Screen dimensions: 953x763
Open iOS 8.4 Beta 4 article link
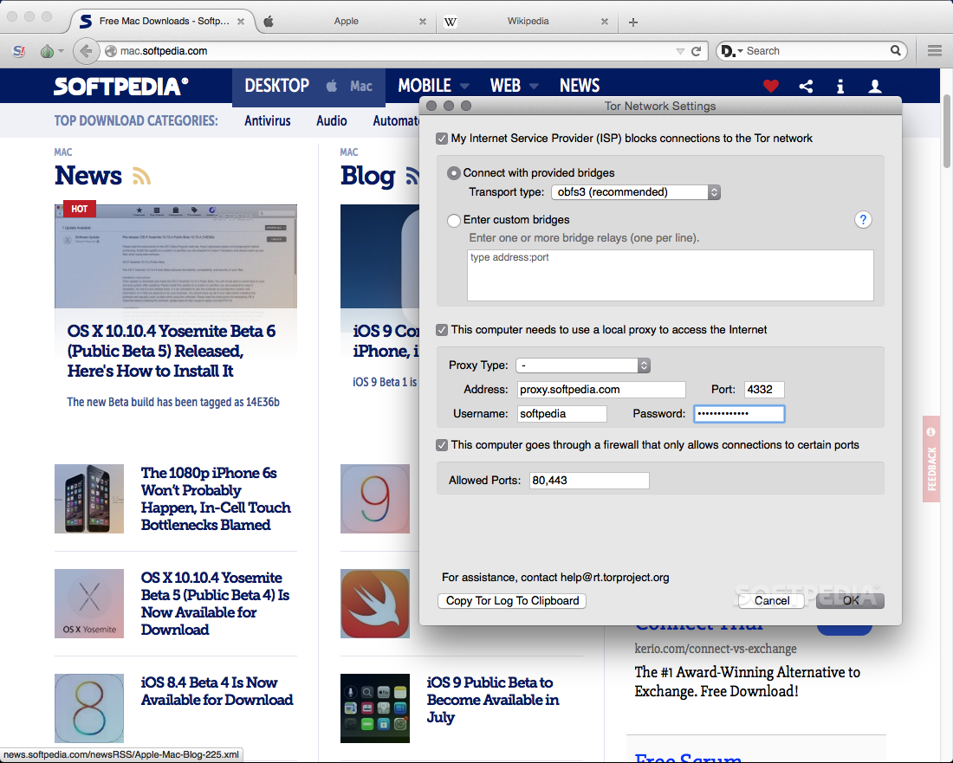pyautogui.click(x=217, y=691)
